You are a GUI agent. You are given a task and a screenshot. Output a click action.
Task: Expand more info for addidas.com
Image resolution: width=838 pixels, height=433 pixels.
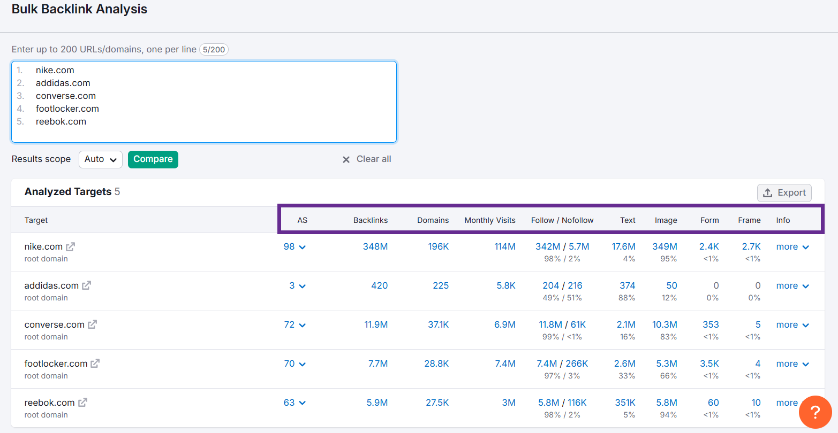click(792, 285)
